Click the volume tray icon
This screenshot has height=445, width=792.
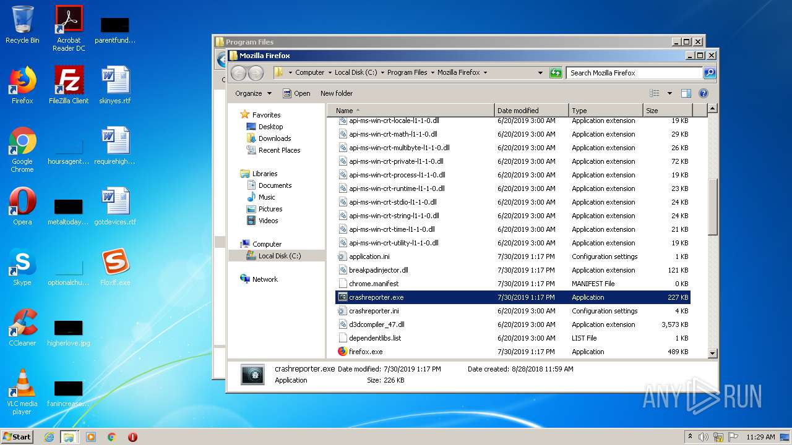(704, 437)
